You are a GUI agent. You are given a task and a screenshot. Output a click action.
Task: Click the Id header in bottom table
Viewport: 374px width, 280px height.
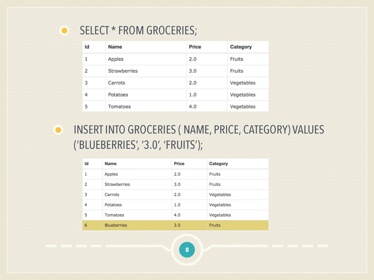(x=87, y=164)
